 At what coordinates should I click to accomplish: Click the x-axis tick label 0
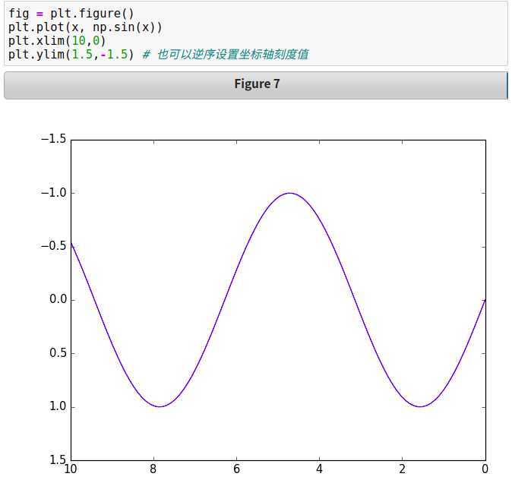[485, 469]
